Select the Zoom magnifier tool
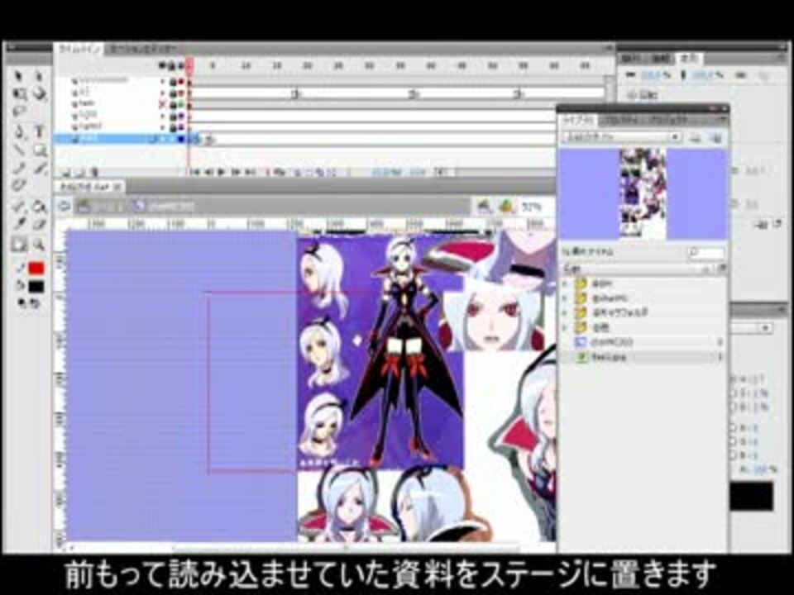794x595 pixels. click(x=39, y=245)
